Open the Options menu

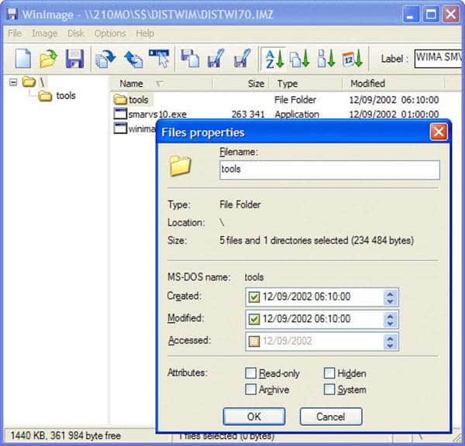(110, 33)
